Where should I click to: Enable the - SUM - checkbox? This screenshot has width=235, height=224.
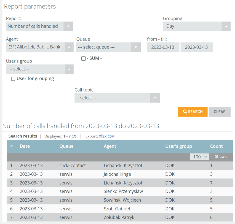click(84, 58)
